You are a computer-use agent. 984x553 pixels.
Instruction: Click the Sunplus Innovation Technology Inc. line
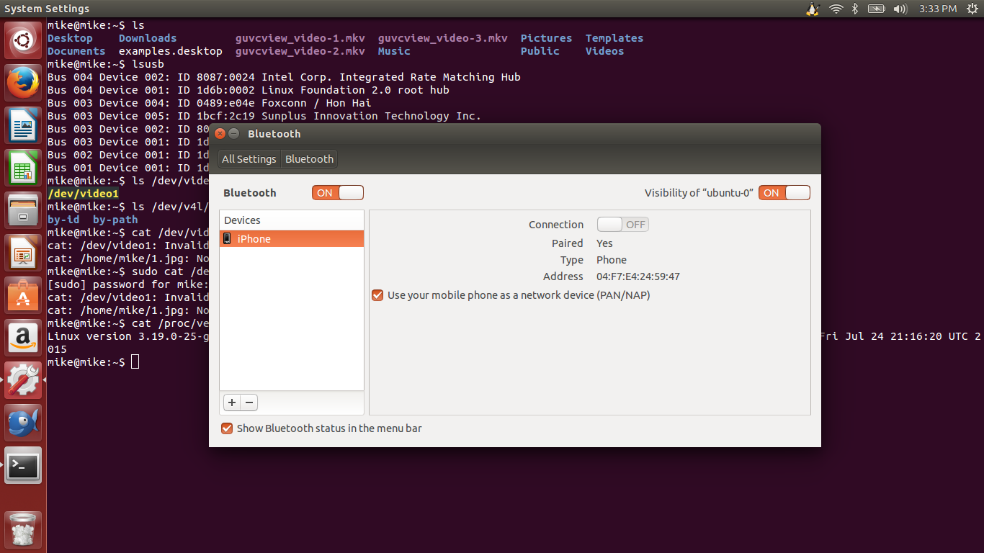coord(264,116)
